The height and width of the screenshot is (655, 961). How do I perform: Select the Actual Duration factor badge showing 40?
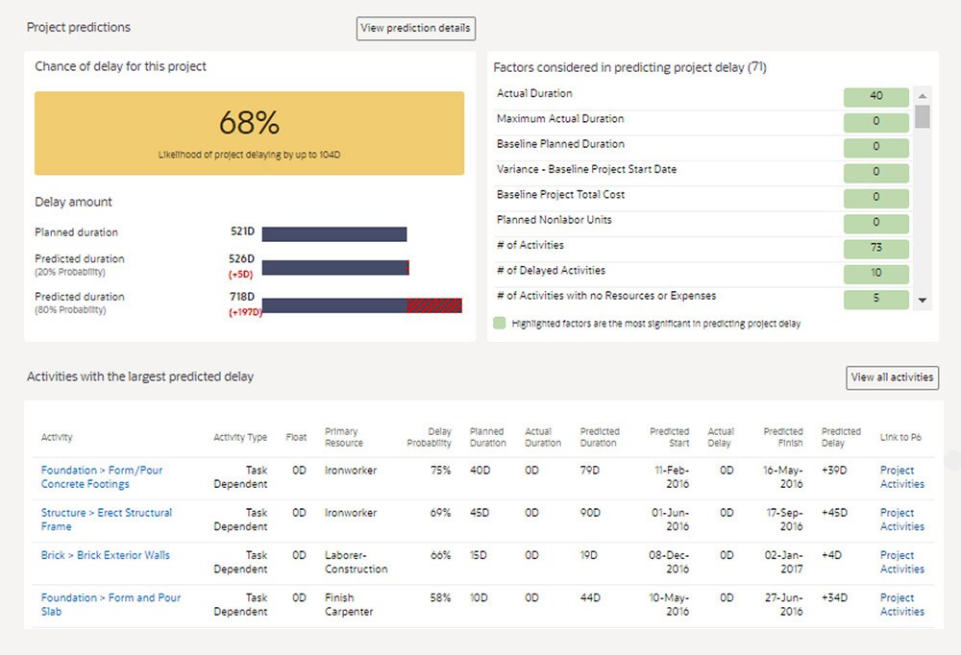pos(875,96)
